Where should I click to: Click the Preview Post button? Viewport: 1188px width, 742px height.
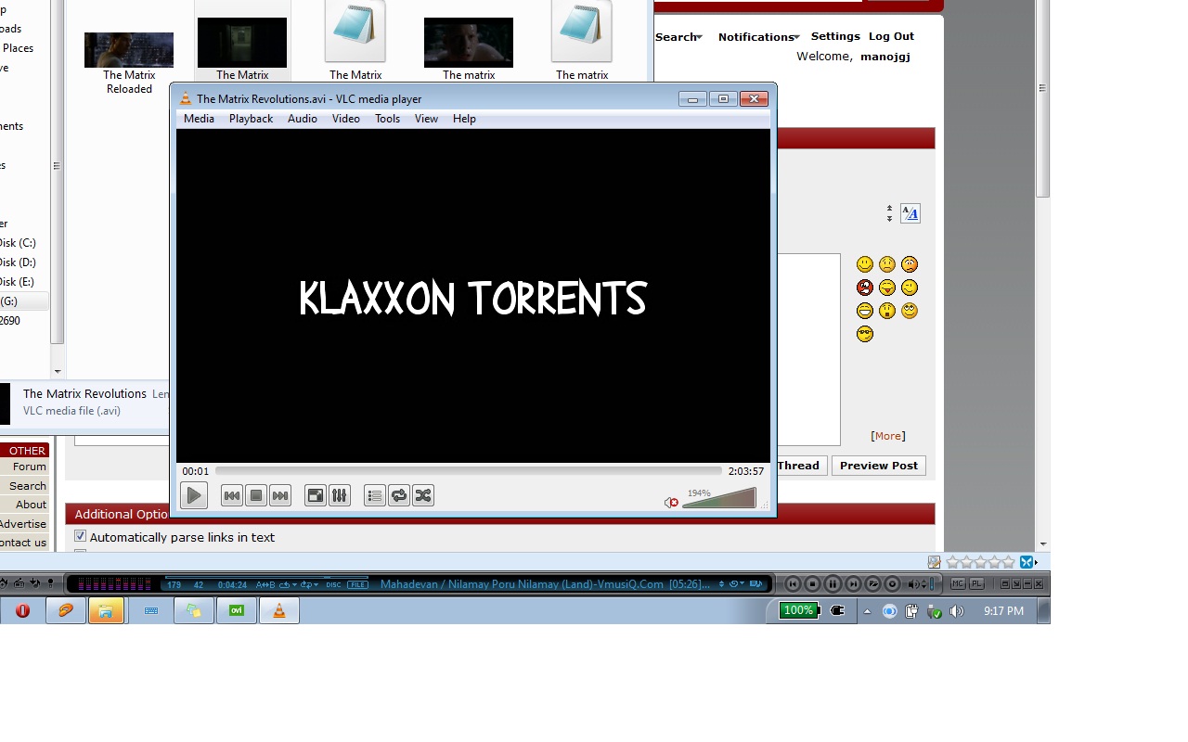point(879,466)
